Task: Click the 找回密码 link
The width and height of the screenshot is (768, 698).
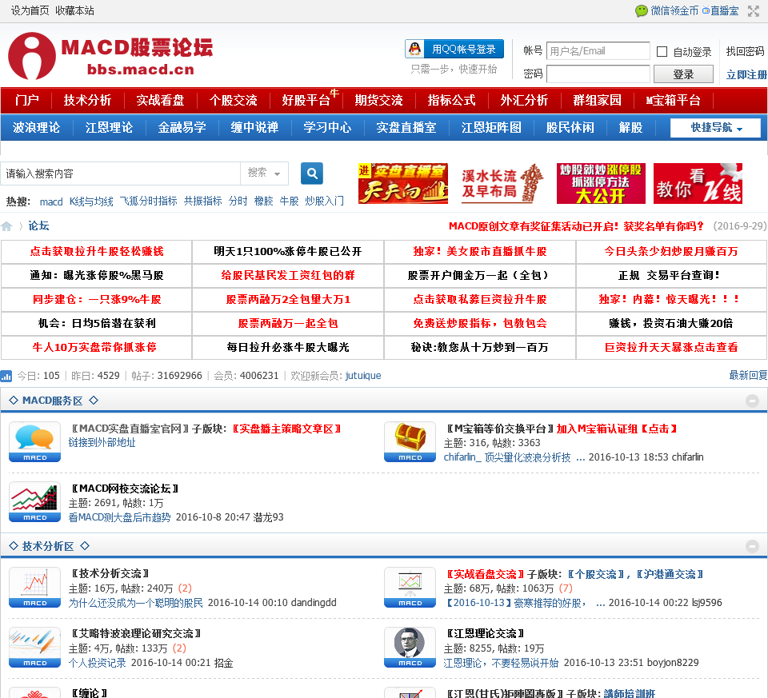Action: pyautogui.click(x=745, y=51)
